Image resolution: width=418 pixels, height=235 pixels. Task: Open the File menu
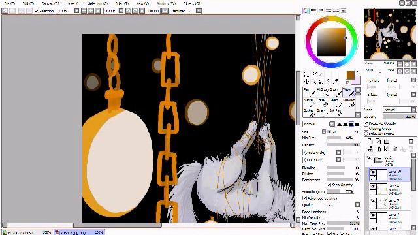(x=10, y=3)
